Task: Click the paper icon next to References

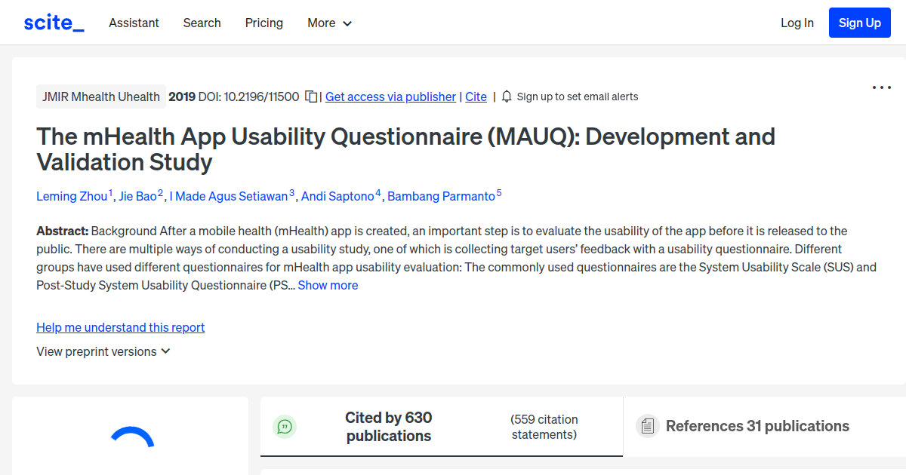Action: [x=647, y=426]
